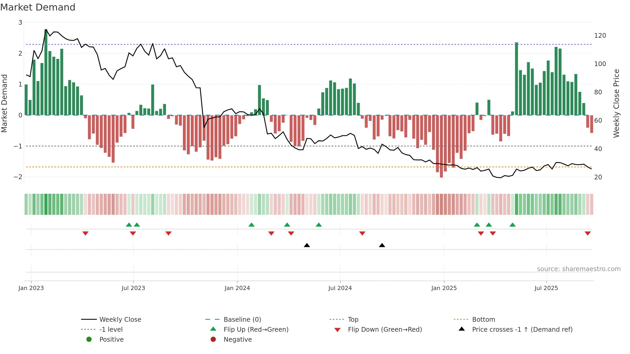Click the lowest red demand bar near Jan 2025
This screenshot has height=354, width=630.
[442, 146]
